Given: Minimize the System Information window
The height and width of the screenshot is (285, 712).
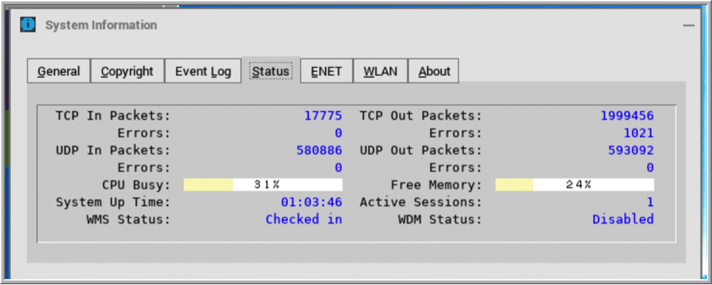Looking at the screenshot, I should pos(689,26).
